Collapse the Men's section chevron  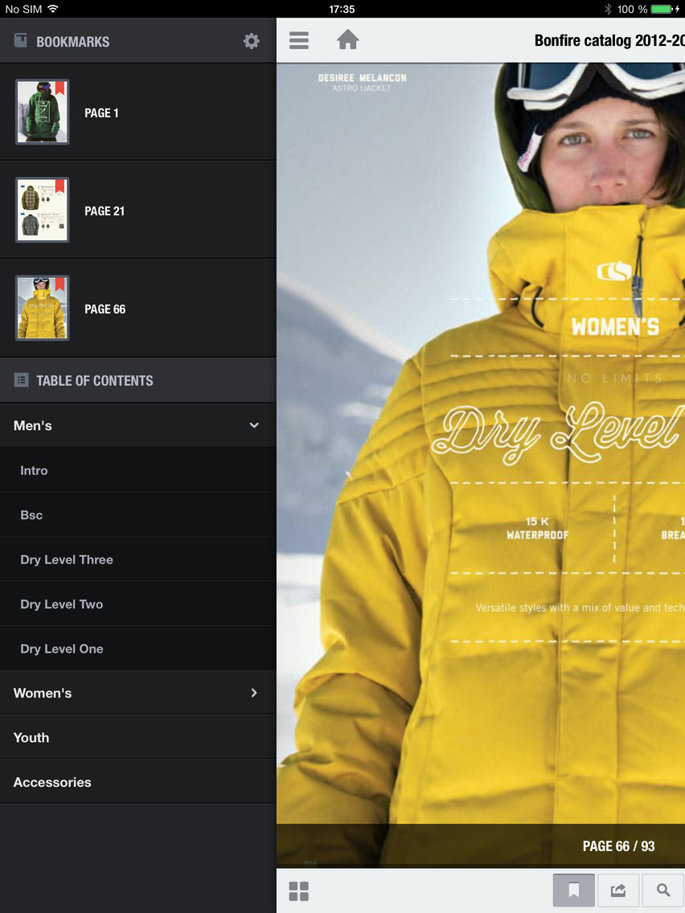tap(254, 425)
